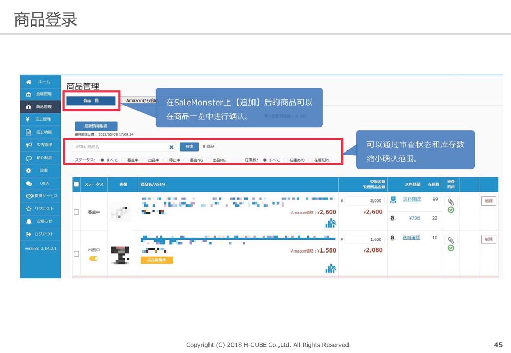Viewport: 511px width, 353px height.
Task: Open お知らせ bell icon in sidebar
Action: [x=29, y=221]
